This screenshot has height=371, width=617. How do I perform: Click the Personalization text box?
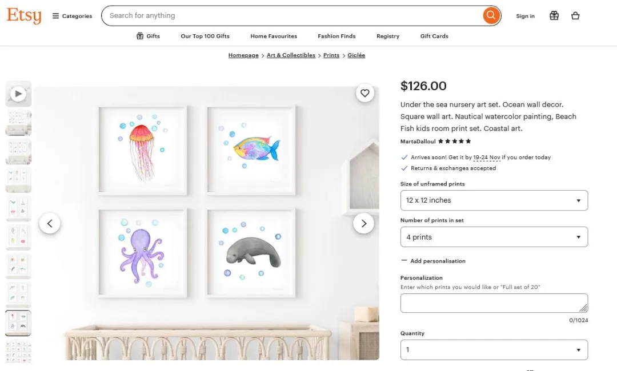point(494,303)
